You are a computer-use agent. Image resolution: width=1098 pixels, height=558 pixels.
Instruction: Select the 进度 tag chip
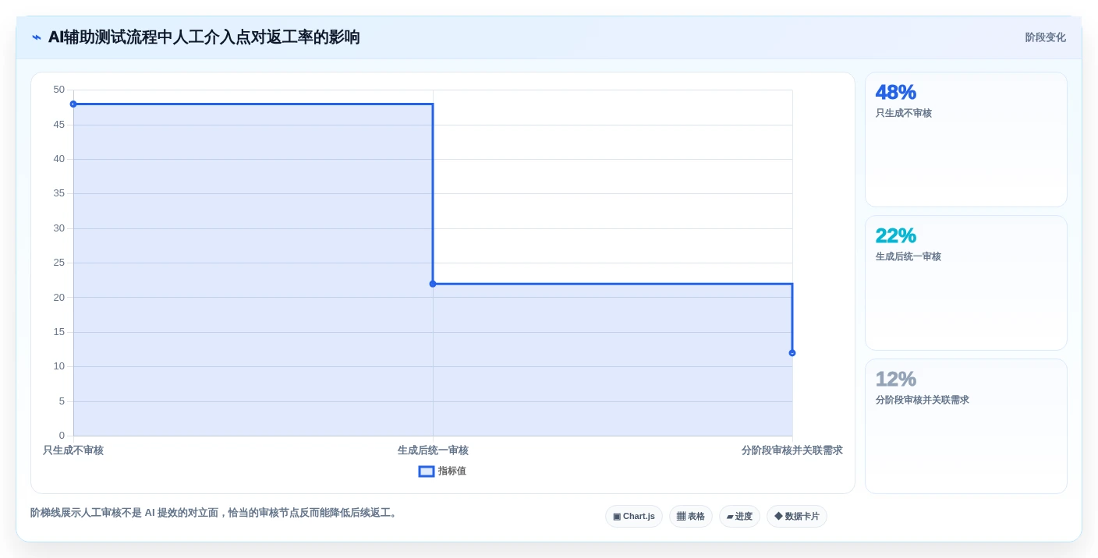point(739,517)
